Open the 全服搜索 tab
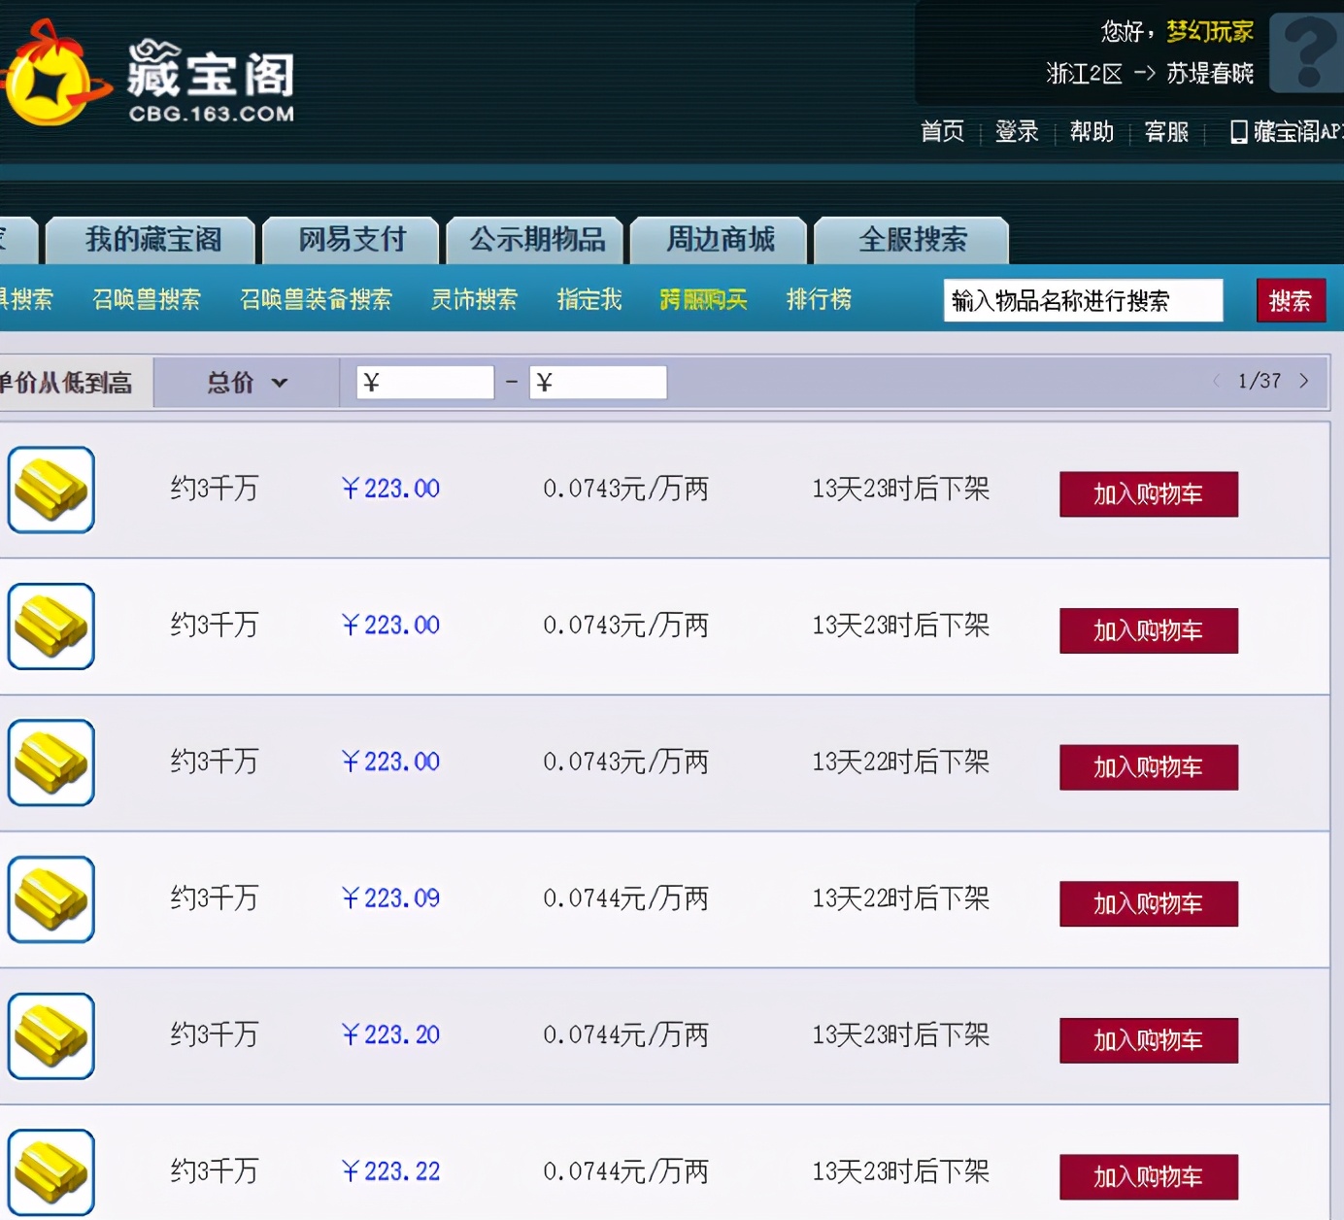1344x1220 pixels. coord(912,240)
